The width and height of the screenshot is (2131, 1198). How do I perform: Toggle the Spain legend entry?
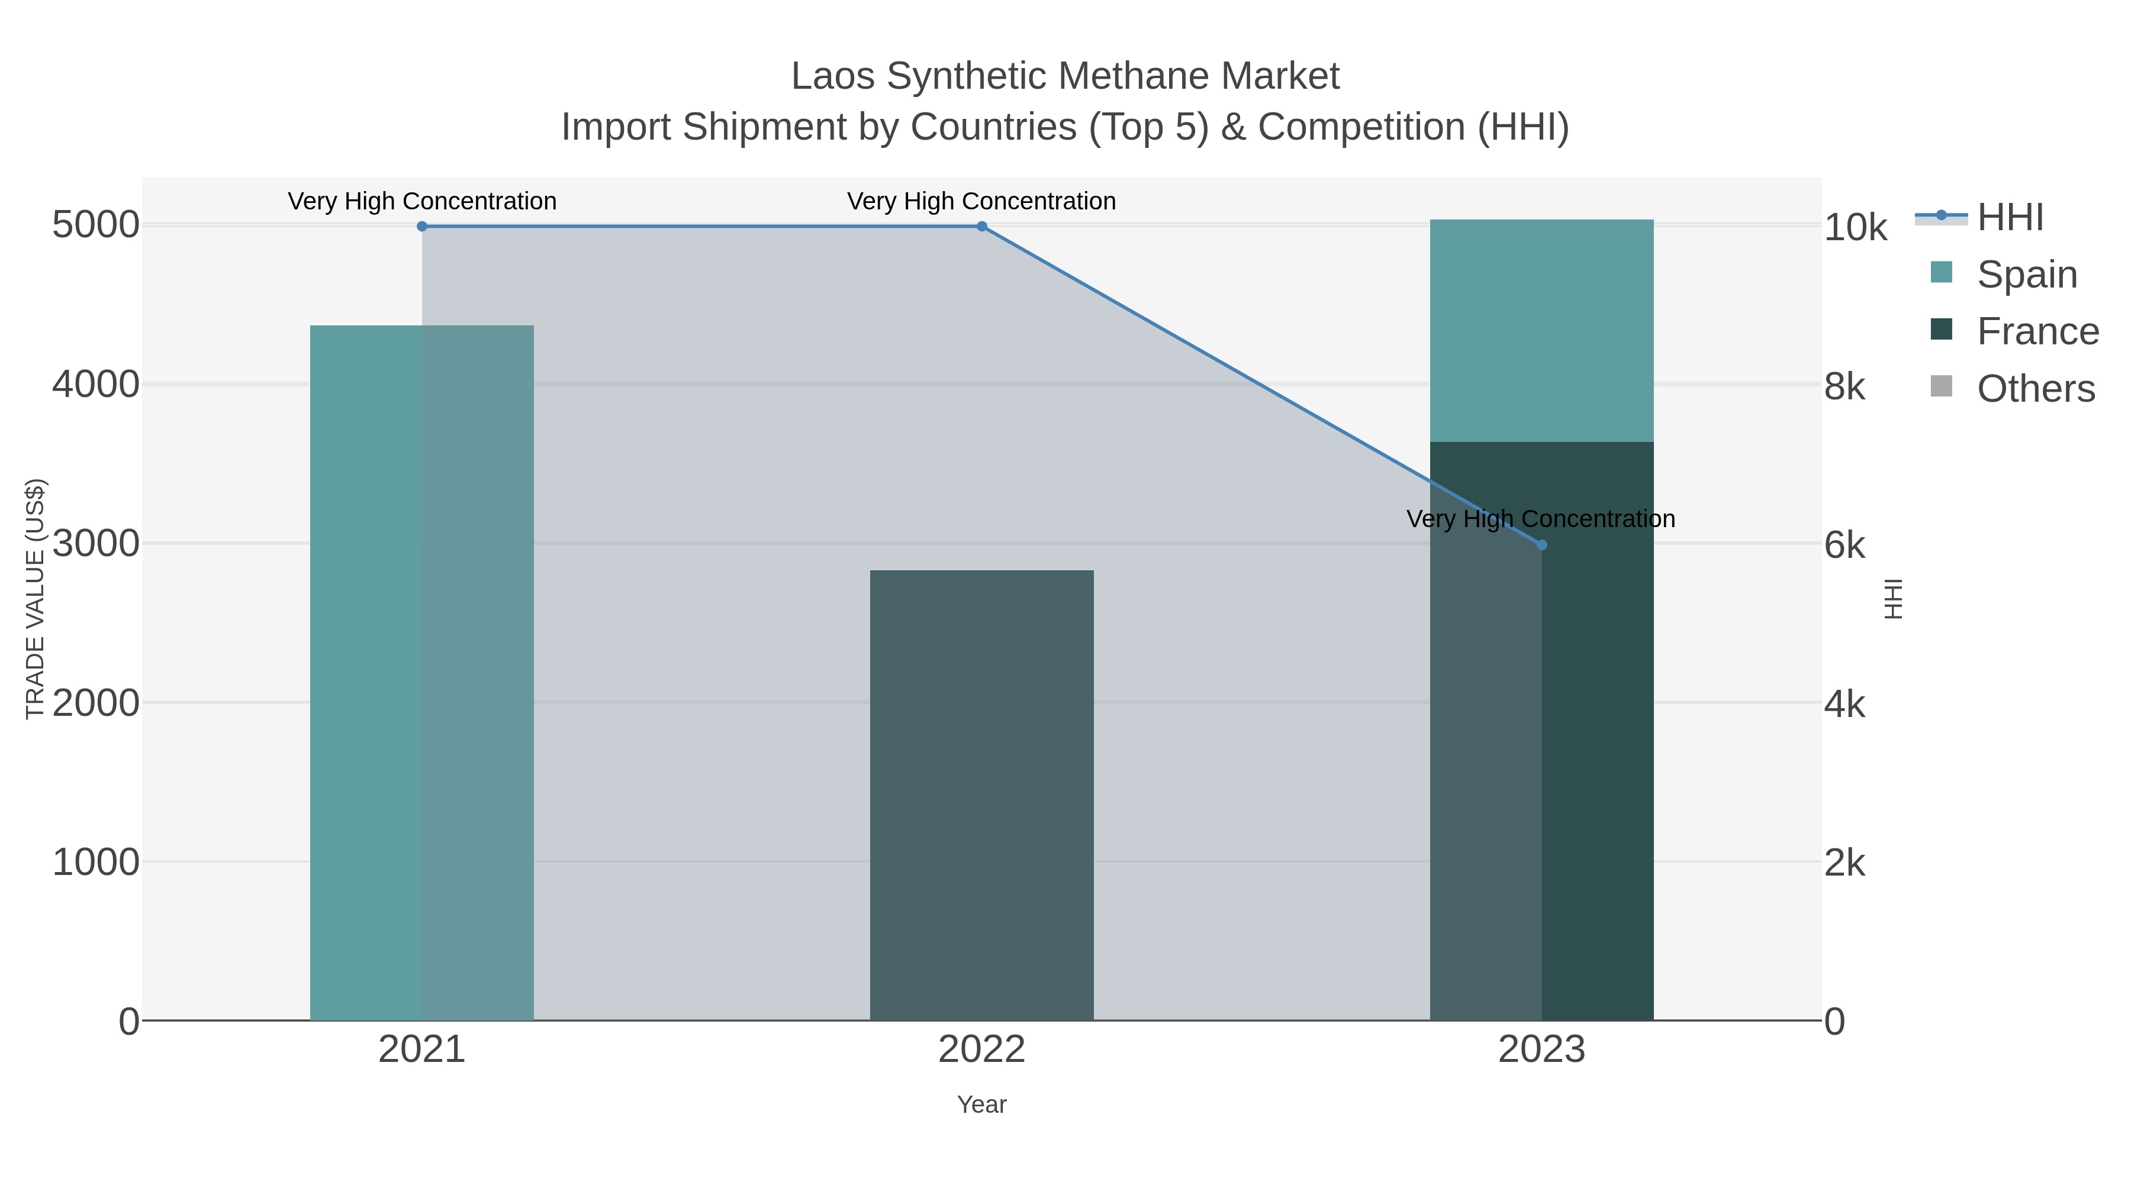[2004, 274]
